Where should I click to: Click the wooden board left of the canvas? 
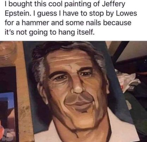[x=24, y=94]
